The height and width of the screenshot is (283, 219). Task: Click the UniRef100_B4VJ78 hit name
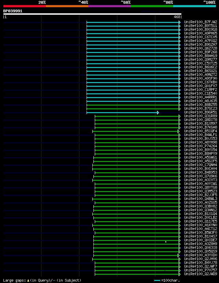201,262
